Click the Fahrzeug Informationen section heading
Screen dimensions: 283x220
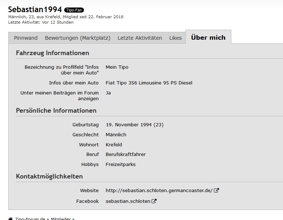[x=52, y=53]
